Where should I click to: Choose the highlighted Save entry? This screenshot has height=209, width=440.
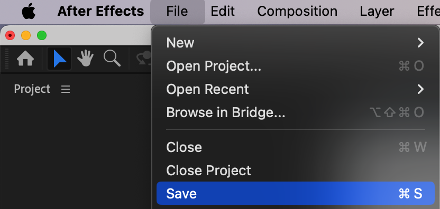tap(296, 194)
